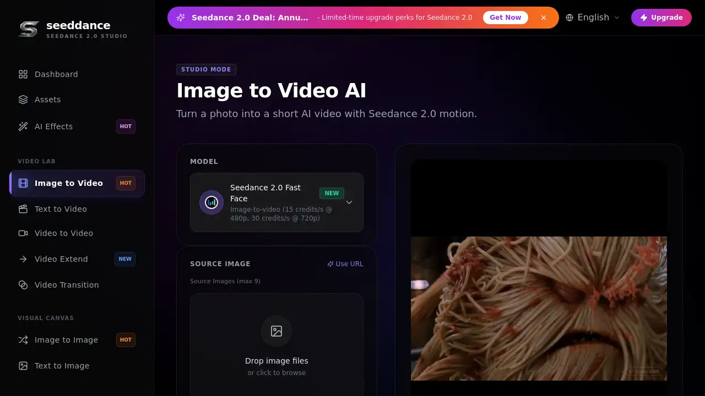Click the NEW badge on the model selector
This screenshot has width=705, height=396.
(x=332, y=193)
